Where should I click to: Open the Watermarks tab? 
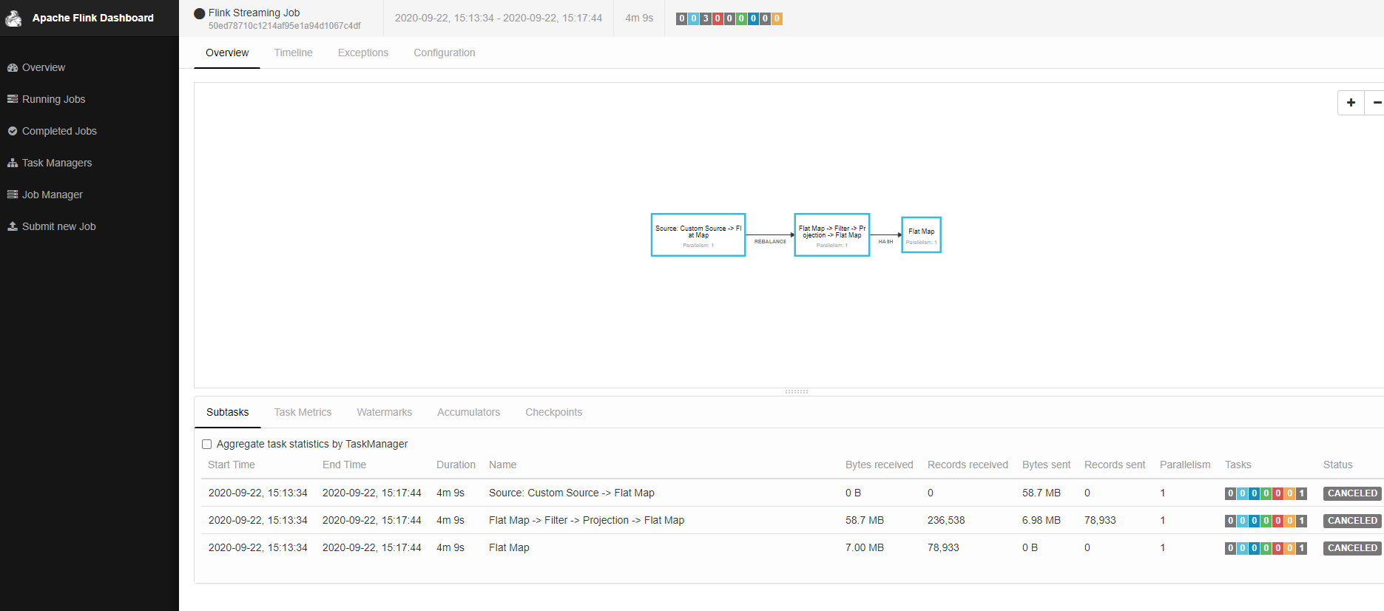385,412
